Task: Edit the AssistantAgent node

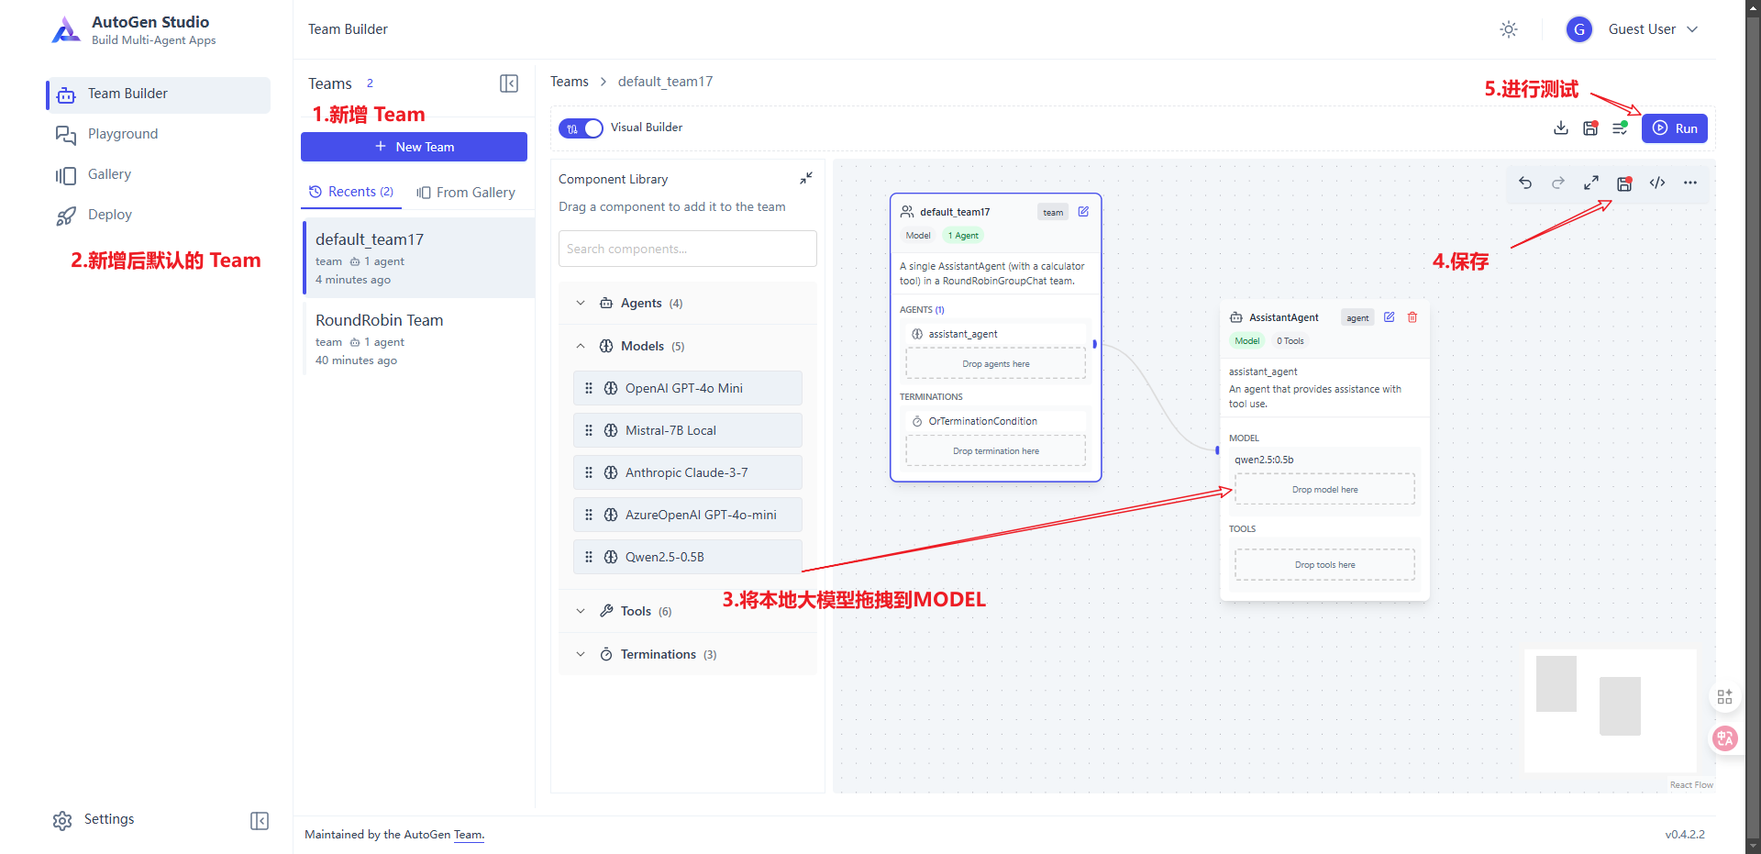Action: (1390, 317)
